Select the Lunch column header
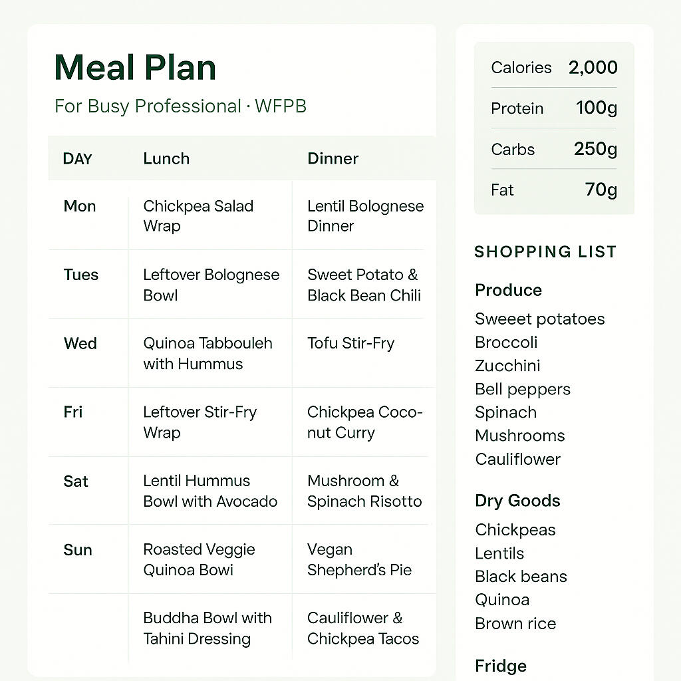 [x=166, y=159]
